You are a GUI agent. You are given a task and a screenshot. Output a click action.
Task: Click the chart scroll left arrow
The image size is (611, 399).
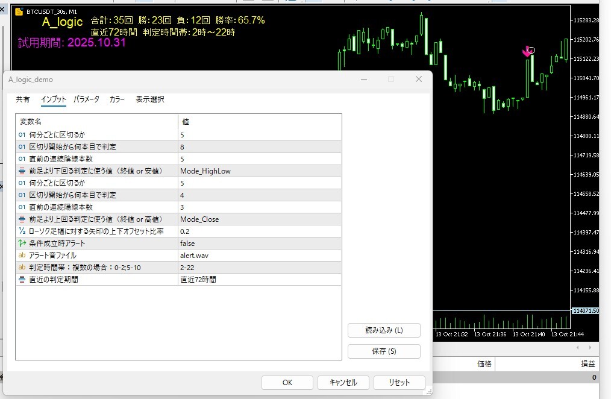tap(577, 348)
